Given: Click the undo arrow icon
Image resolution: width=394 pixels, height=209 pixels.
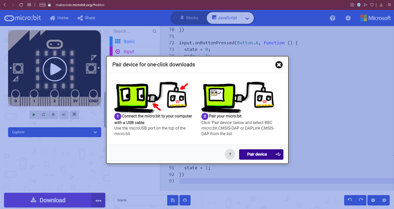Looking at the screenshot, I should (x=350, y=200).
